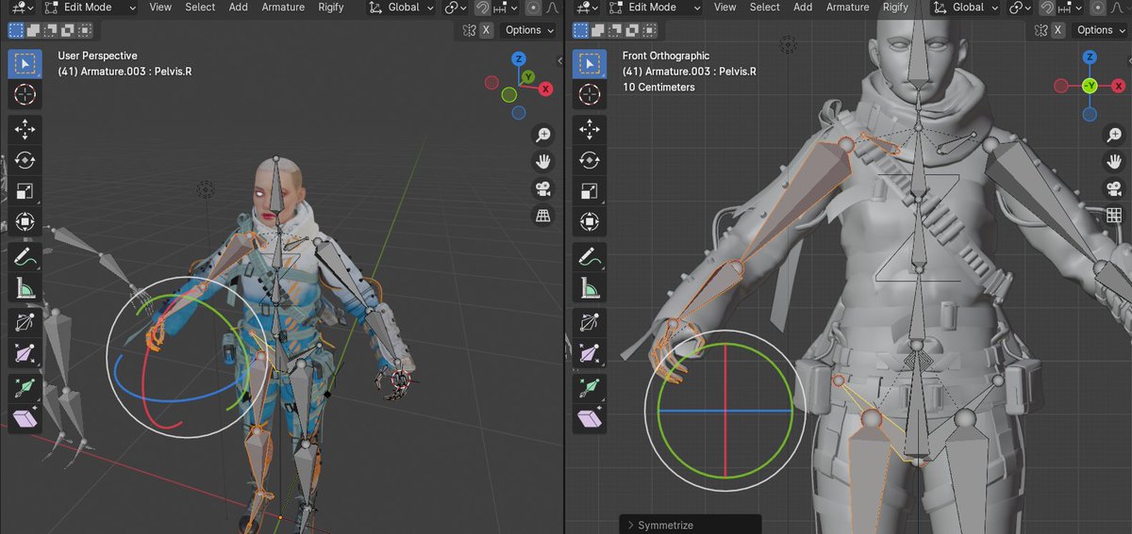The height and width of the screenshot is (534, 1132).
Task: Toggle X-axis mirror button in left viewport
Action: tap(486, 30)
